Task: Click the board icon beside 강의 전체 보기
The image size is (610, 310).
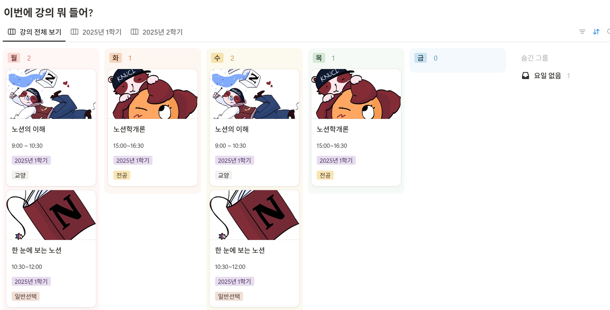Action: pos(12,32)
